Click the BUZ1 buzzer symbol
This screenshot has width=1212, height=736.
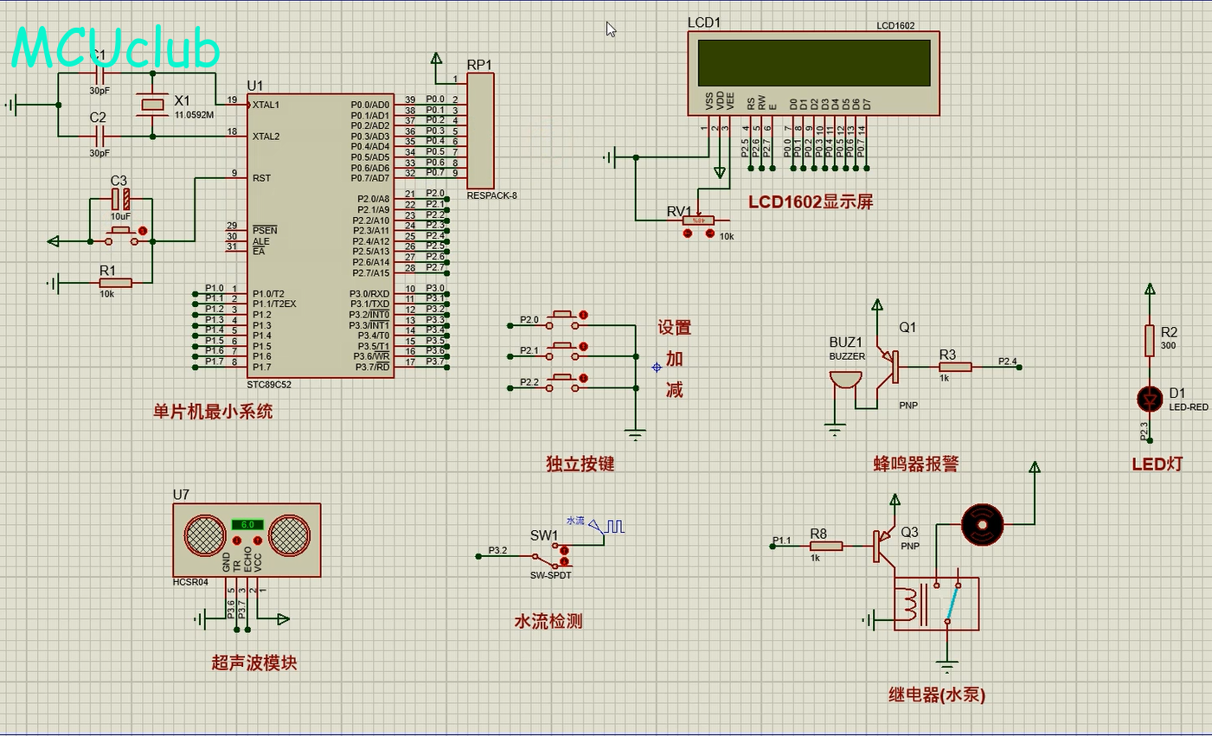pyautogui.click(x=845, y=381)
